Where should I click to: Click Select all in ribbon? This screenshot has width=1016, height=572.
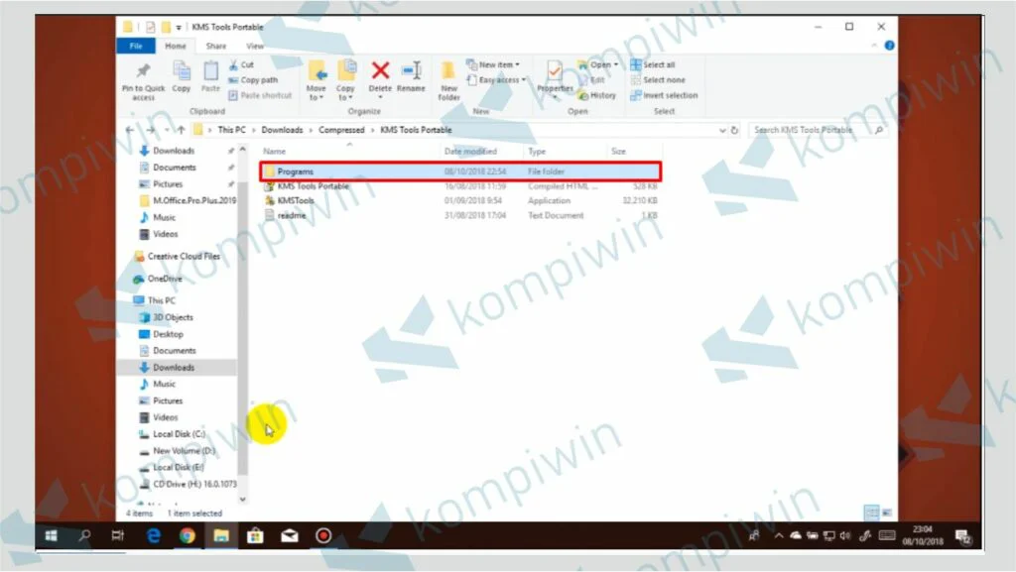click(653, 64)
